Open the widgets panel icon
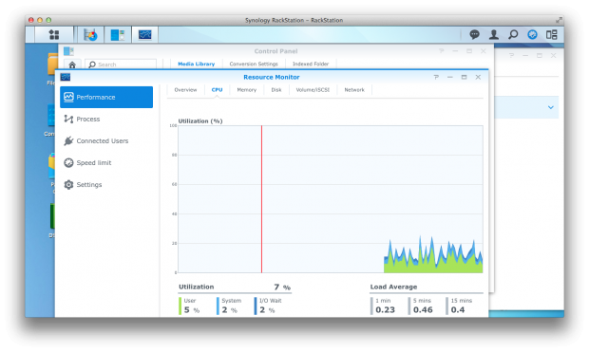 [551, 34]
